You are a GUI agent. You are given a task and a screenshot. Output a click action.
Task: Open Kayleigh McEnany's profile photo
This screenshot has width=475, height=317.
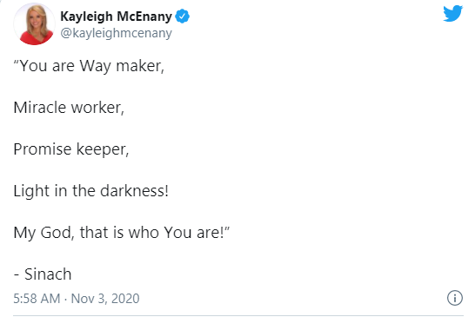pos(34,24)
